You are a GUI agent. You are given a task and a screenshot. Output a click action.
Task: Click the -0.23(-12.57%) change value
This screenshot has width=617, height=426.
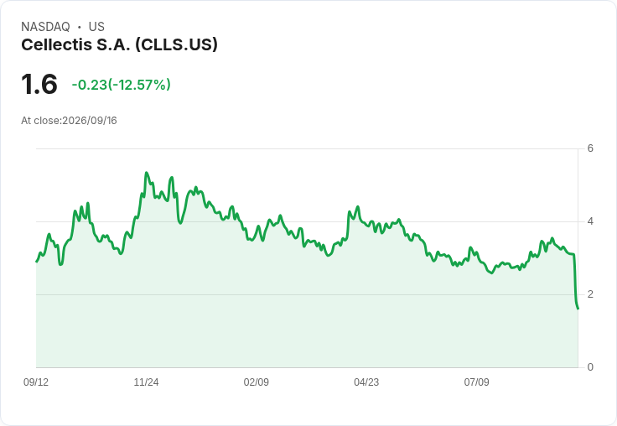[x=122, y=85]
